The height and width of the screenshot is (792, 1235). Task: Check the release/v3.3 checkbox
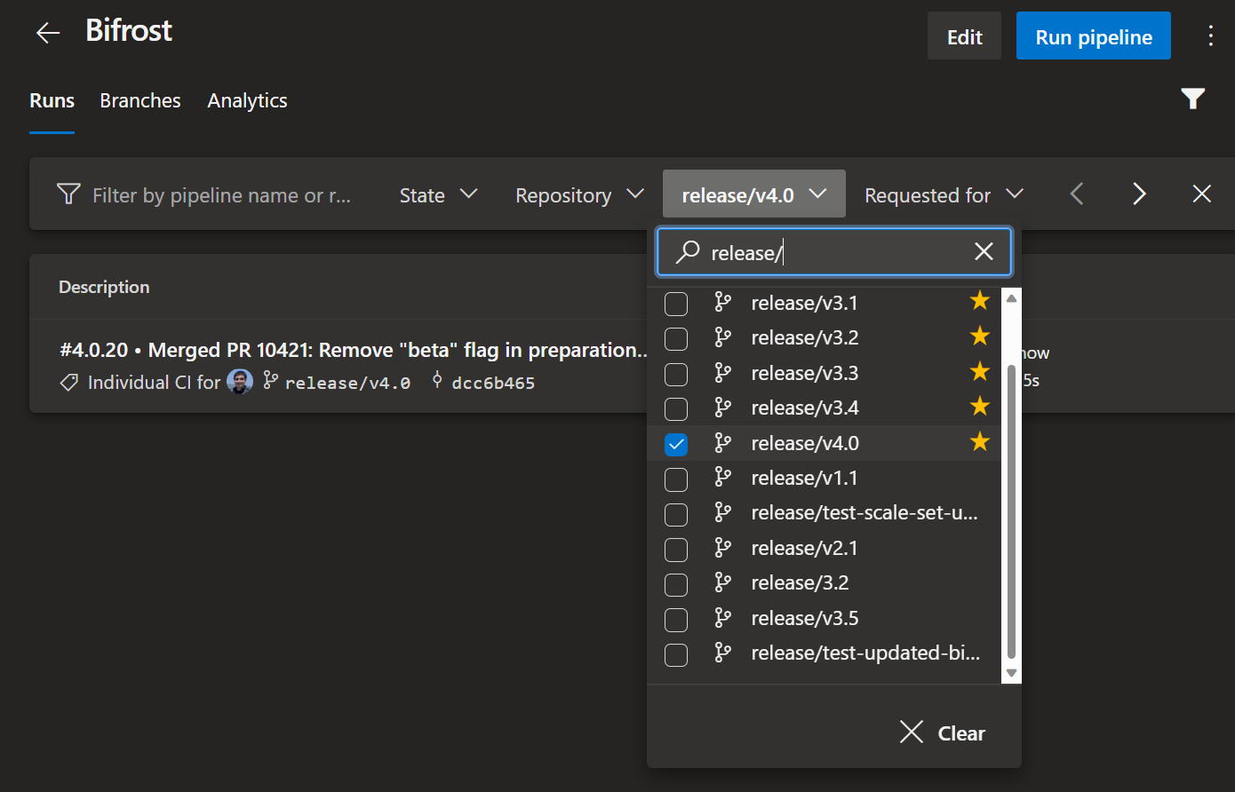click(x=676, y=374)
